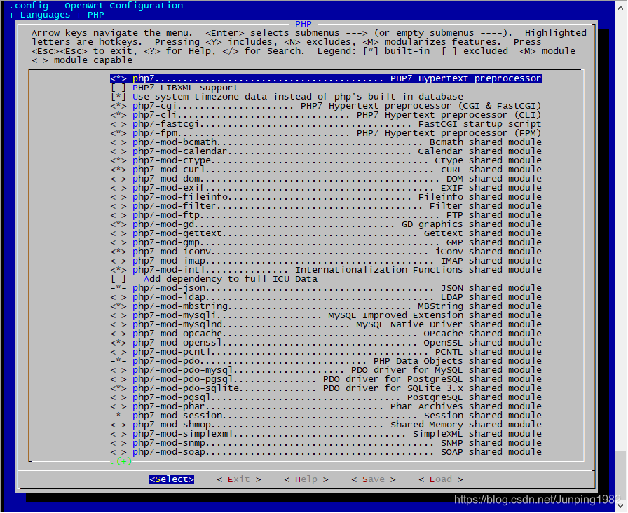This screenshot has width=628, height=513.
Task: Select php7-mod-gettext shared module
Action: tap(326, 233)
